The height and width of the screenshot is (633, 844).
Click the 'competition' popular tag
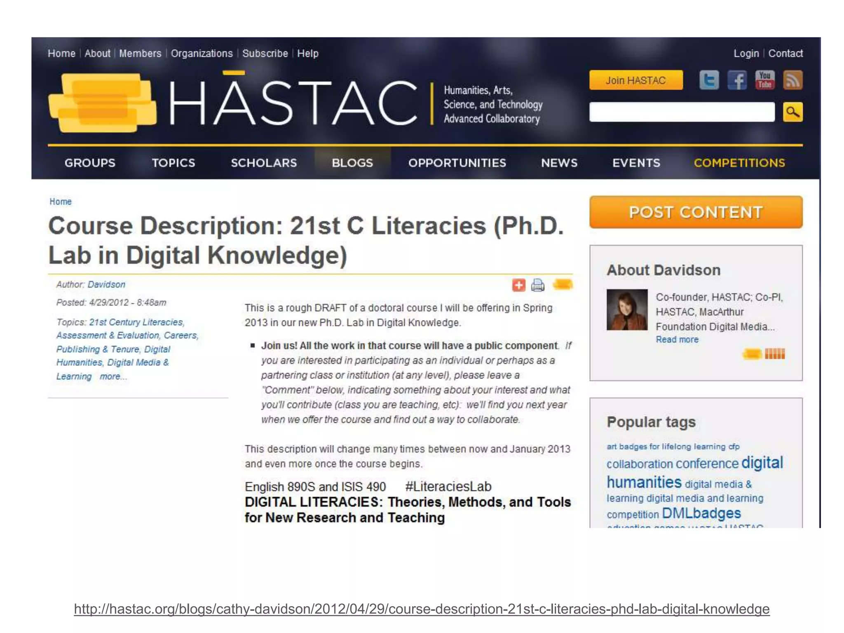coord(633,515)
